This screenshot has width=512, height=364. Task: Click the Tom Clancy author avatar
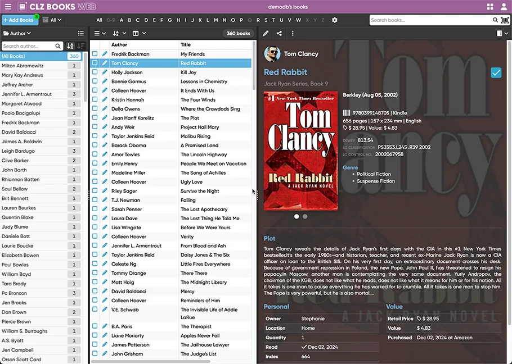[x=272, y=54]
